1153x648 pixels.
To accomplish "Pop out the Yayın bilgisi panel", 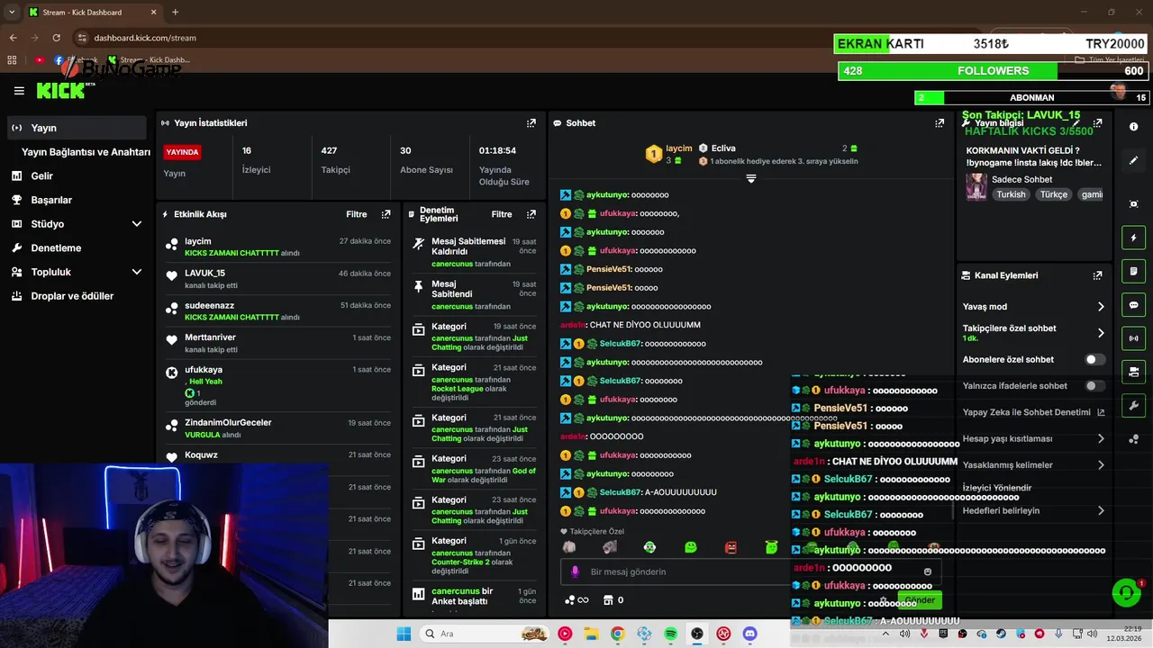I will pos(1097,123).
